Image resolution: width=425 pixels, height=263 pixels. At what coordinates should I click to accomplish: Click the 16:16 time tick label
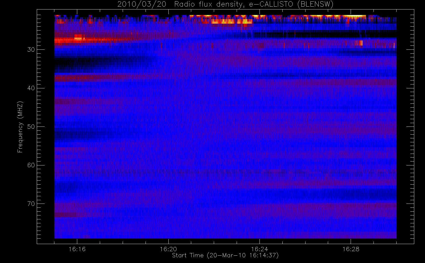77,249
